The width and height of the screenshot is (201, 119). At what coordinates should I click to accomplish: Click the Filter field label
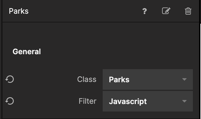pos(87,101)
